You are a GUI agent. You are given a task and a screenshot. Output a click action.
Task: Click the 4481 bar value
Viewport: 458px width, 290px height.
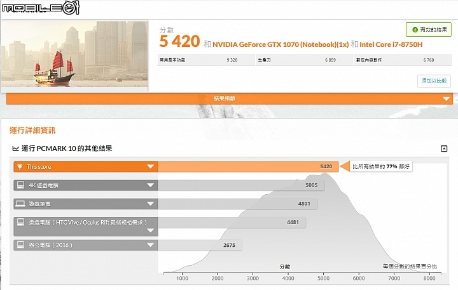293,222
